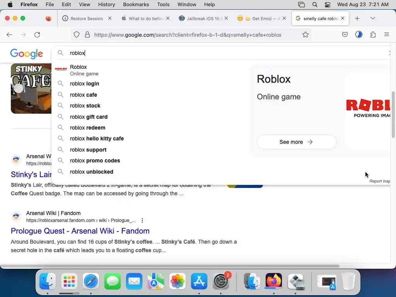Image resolution: width=396 pixels, height=297 pixels.
Task: Bookmark this page with the star icon
Action: tap(306, 34)
